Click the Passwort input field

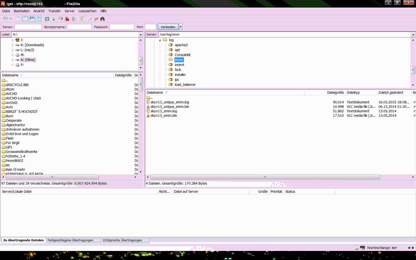click(x=122, y=27)
